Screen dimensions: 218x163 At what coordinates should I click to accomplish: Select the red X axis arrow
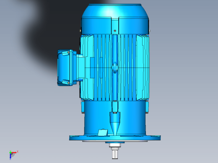[x=14, y=153]
